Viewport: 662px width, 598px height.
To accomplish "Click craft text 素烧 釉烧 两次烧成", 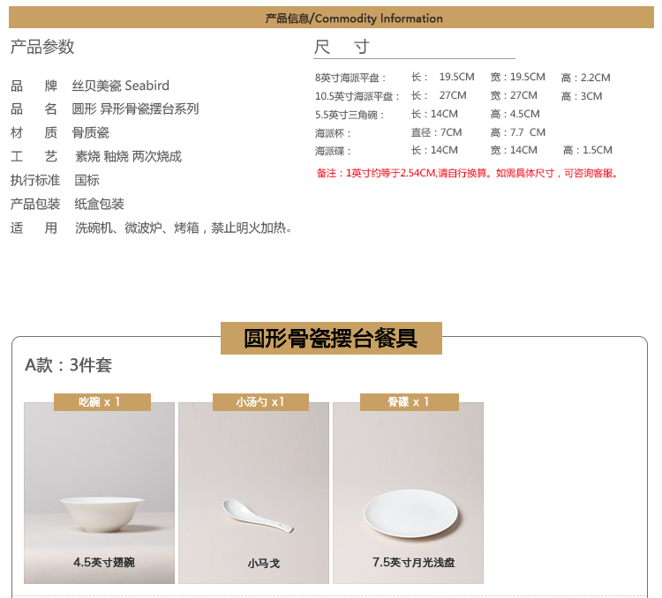I will click(x=128, y=157).
